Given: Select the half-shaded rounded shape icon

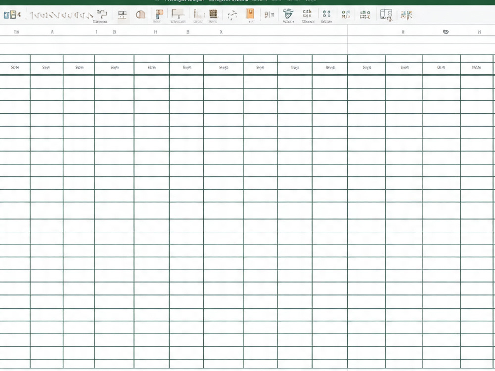Looking at the screenshot, I should coord(140,14).
